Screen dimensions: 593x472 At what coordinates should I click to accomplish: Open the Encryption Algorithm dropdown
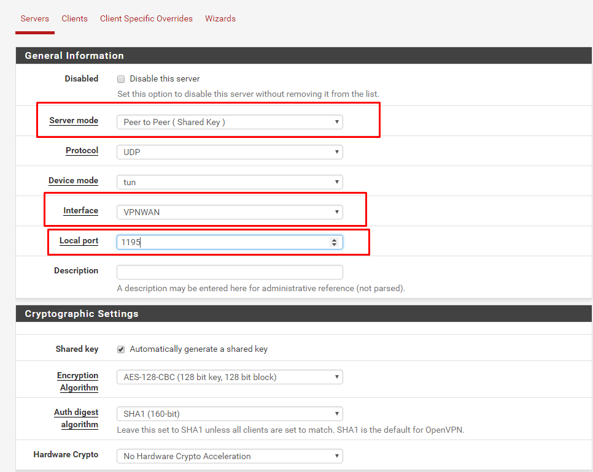(x=230, y=377)
